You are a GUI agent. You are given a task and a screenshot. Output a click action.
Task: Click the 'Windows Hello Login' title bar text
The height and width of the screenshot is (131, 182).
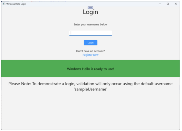click(16, 4)
